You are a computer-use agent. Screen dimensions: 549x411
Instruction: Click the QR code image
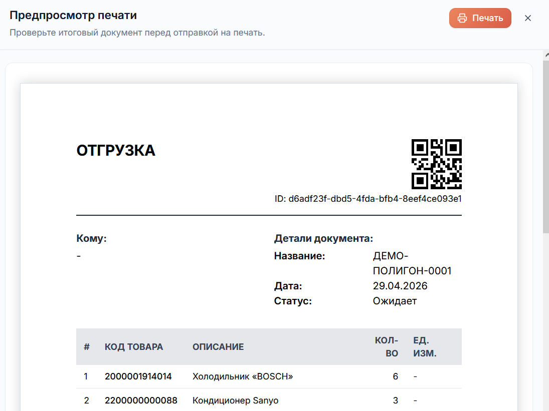(x=436, y=164)
